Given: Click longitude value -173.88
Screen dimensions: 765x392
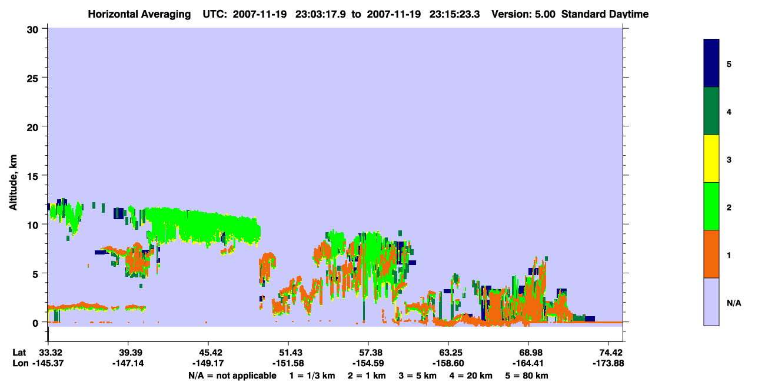Looking at the screenshot, I should tap(608, 364).
